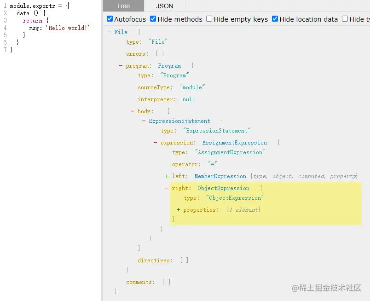Click the MemberExpression node name
Screen dimensions: 370x301
point(220,176)
